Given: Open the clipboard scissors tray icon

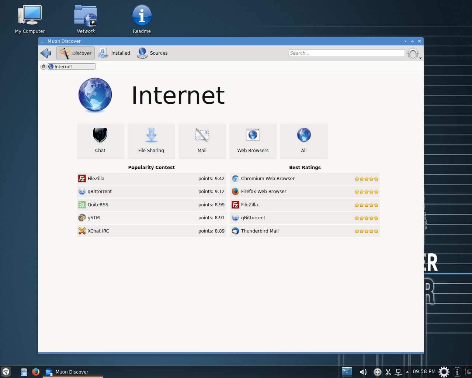Looking at the screenshot, I should [388, 372].
